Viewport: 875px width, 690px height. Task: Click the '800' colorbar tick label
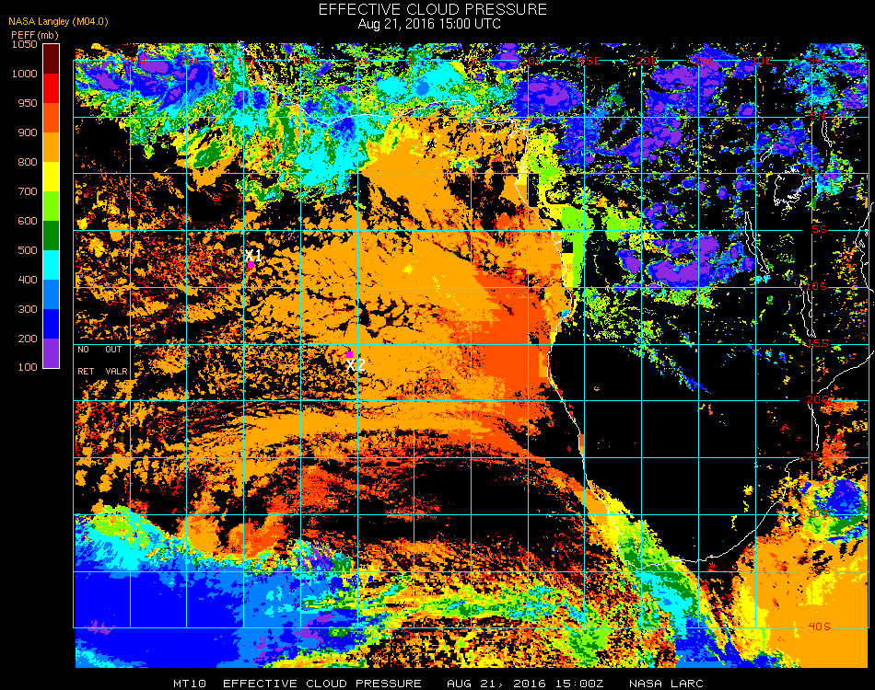pyautogui.click(x=28, y=162)
